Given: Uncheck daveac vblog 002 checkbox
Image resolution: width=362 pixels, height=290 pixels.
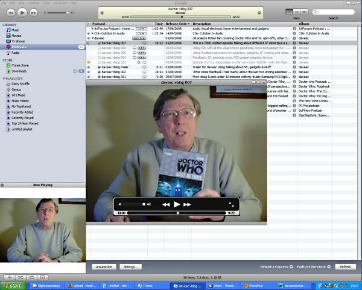Looking at the screenshot, I should (99, 72).
